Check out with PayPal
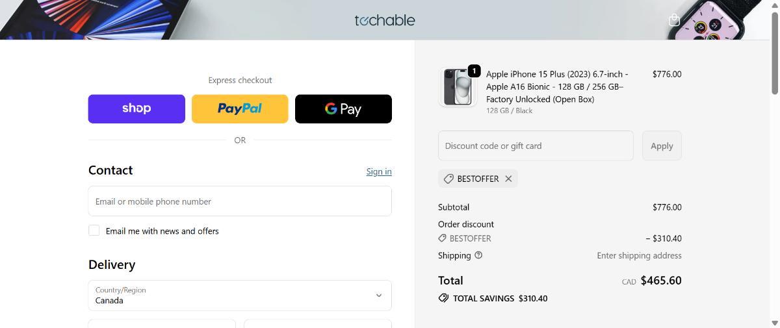This screenshot has width=780, height=328. click(x=240, y=108)
